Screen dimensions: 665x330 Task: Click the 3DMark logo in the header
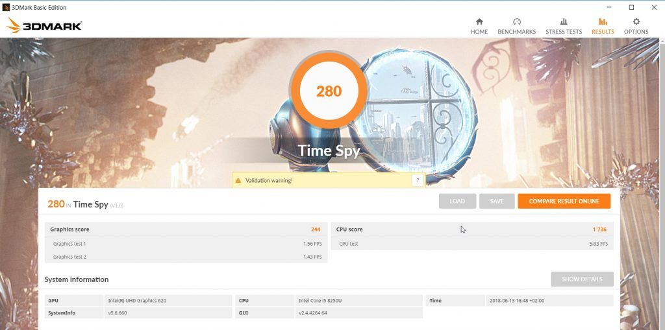tap(44, 25)
